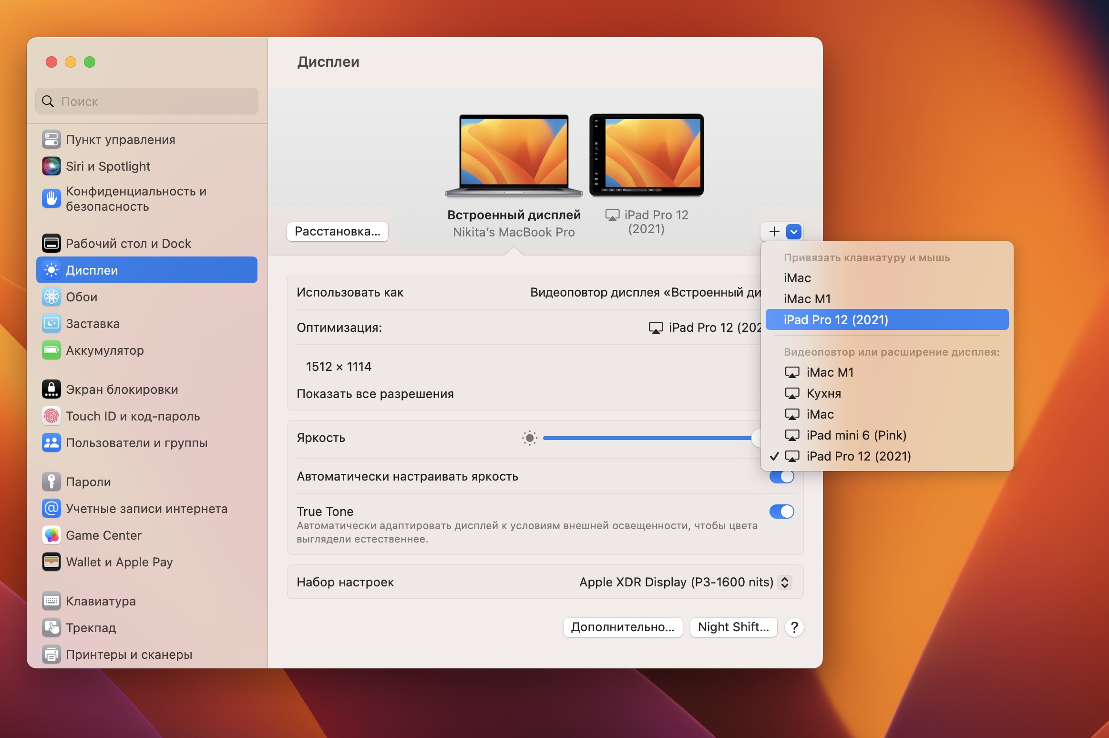1109x738 pixels.
Task: Choose Кухня from display menu
Action: (x=823, y=393)
